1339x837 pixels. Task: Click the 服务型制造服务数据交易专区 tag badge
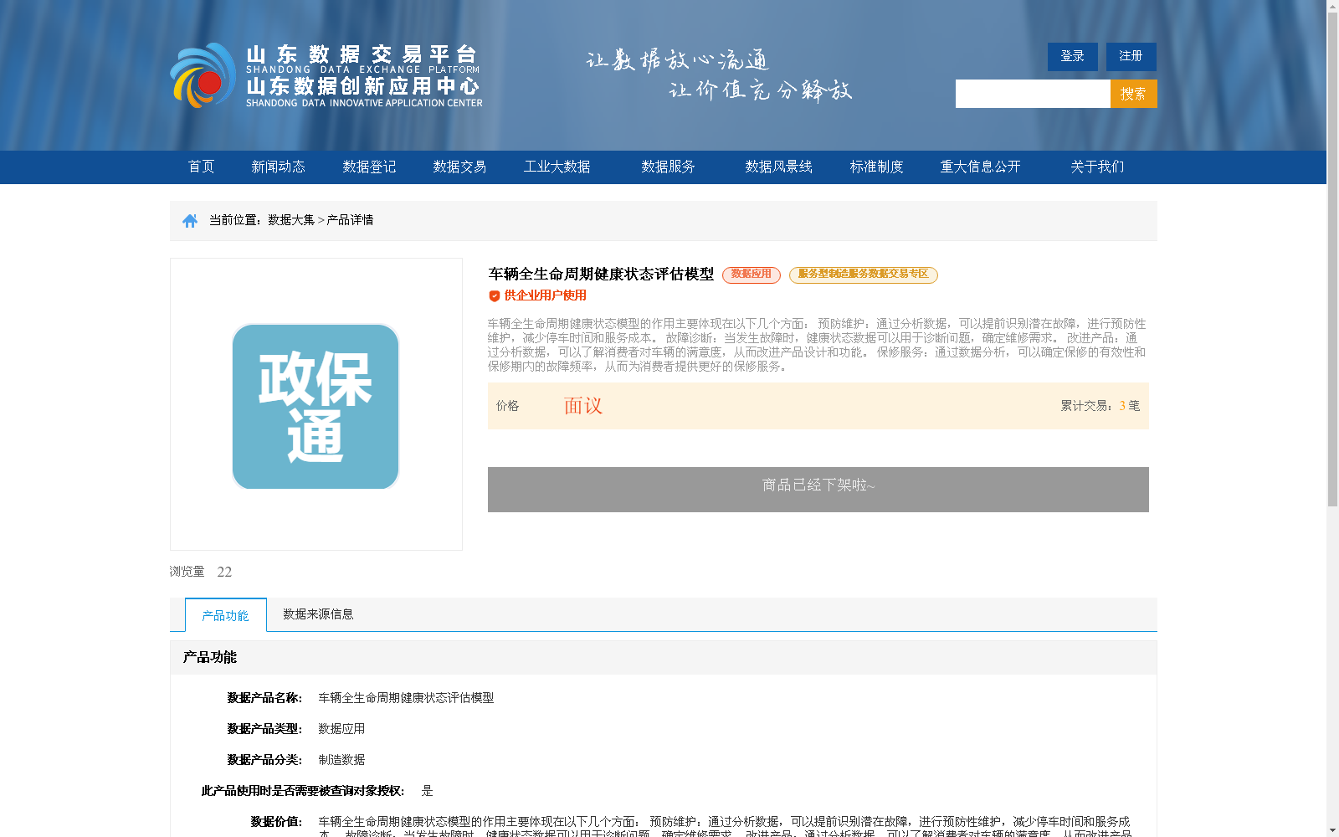point(864,275)
